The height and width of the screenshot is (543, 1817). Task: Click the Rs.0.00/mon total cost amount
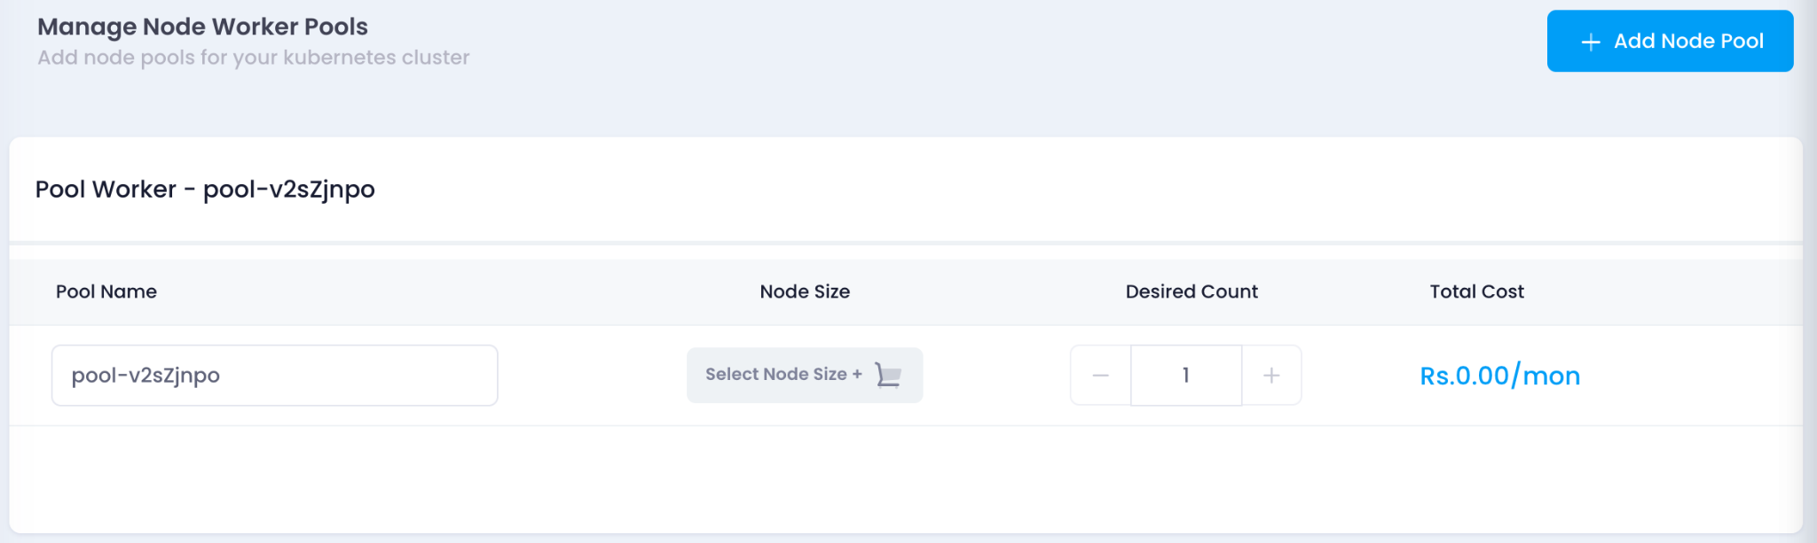click(x=1499, y=376)
